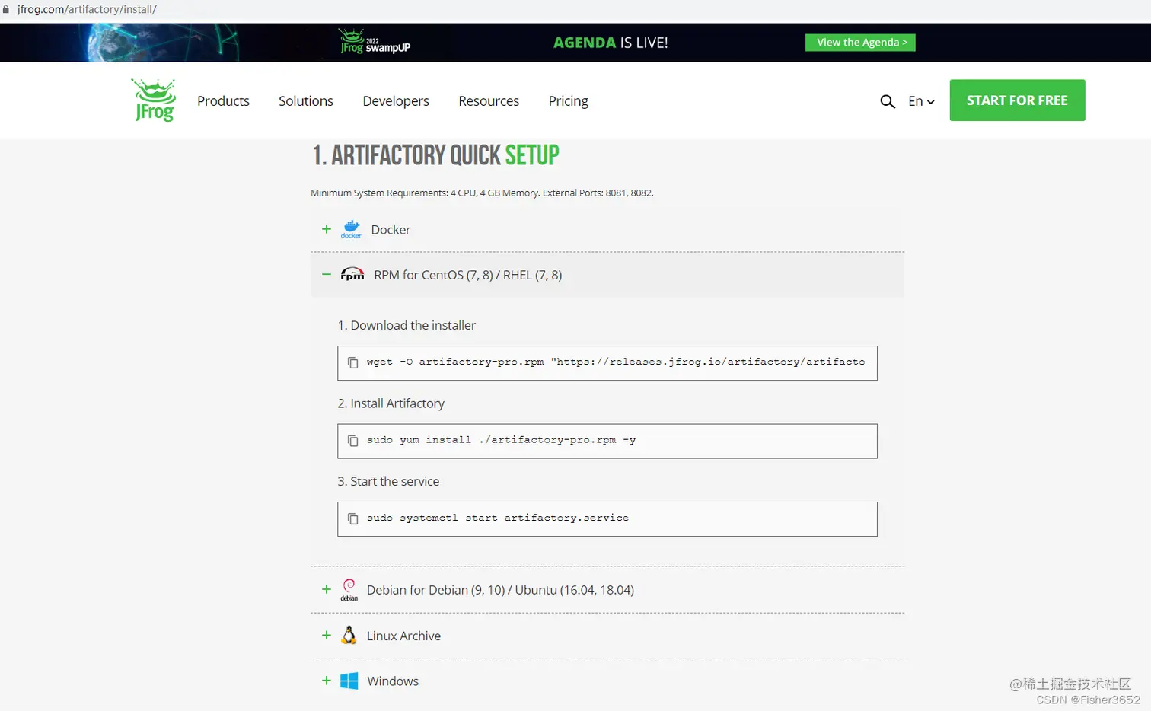Click RPM for CentOS / RHEL title
This screenshot has height=711, width=1151.
[468, 275]
